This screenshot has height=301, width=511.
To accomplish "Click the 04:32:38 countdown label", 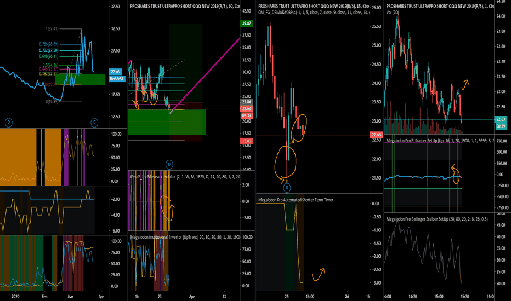I will [117, 79].
